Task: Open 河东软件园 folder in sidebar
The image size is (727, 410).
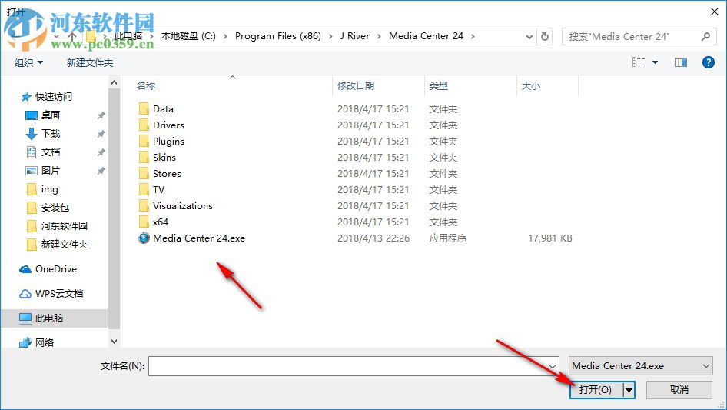Action: coord(64,225)
